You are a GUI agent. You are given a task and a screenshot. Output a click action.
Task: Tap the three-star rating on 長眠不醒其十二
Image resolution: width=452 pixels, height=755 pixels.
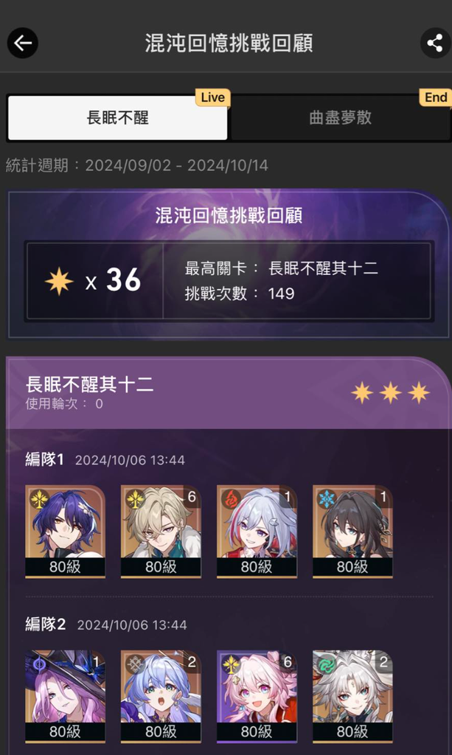(x=390, y=393)
